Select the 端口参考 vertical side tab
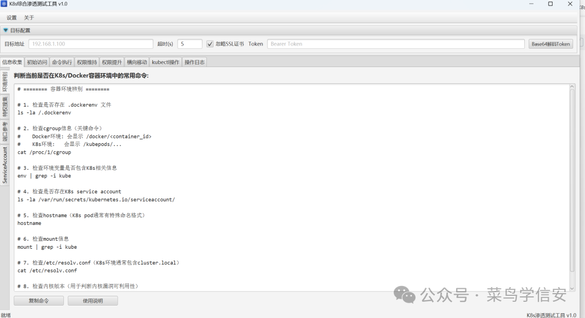This screenshot has height=318, width=585. pyautogui.click(x=4, y=131)
